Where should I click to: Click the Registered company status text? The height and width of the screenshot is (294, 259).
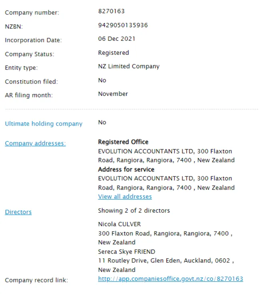click(x=114, y=53)
